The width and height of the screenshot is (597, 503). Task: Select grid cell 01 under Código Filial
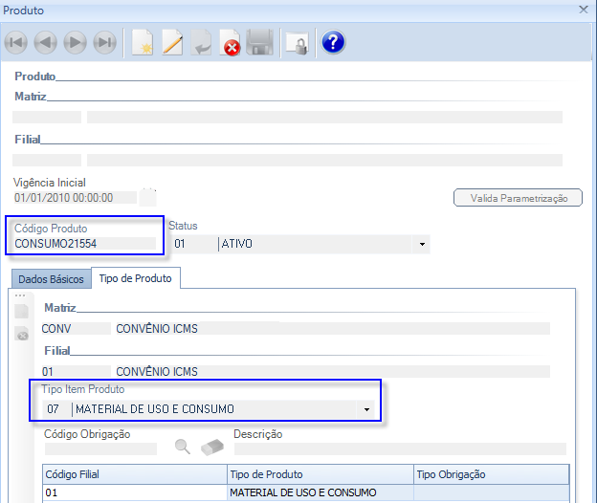pos(135,492)
